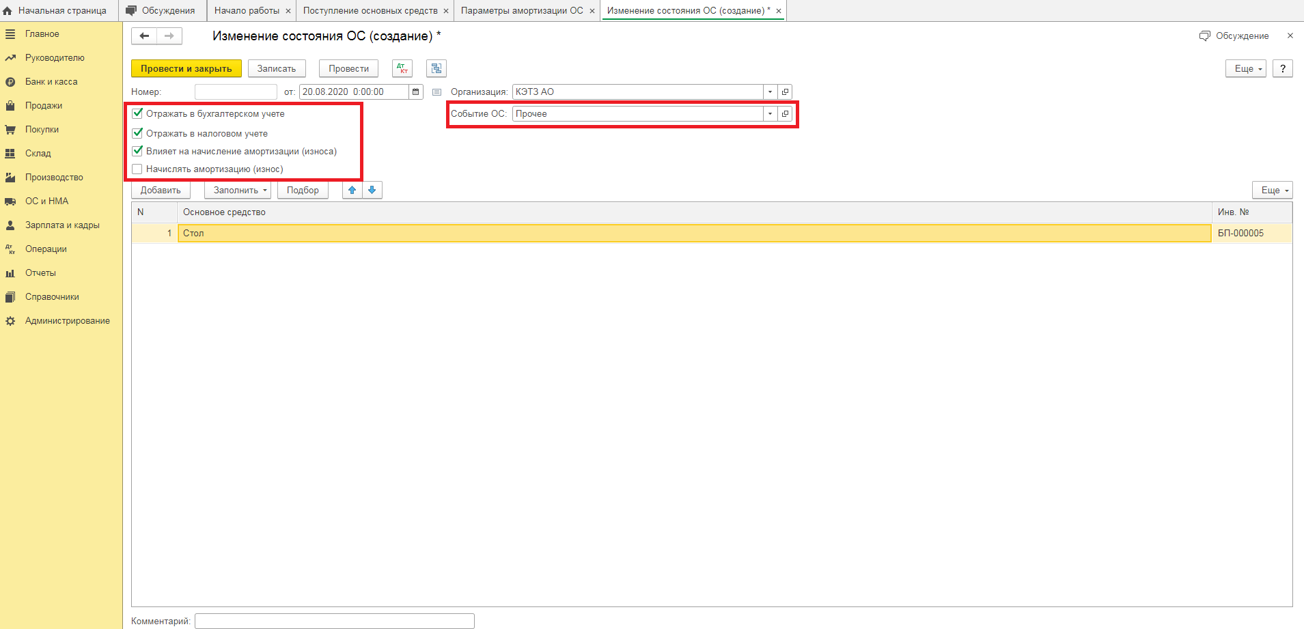Open the calendar picker for date
The width and height of the screenshot is (1304, 629).
pos(416,92)
